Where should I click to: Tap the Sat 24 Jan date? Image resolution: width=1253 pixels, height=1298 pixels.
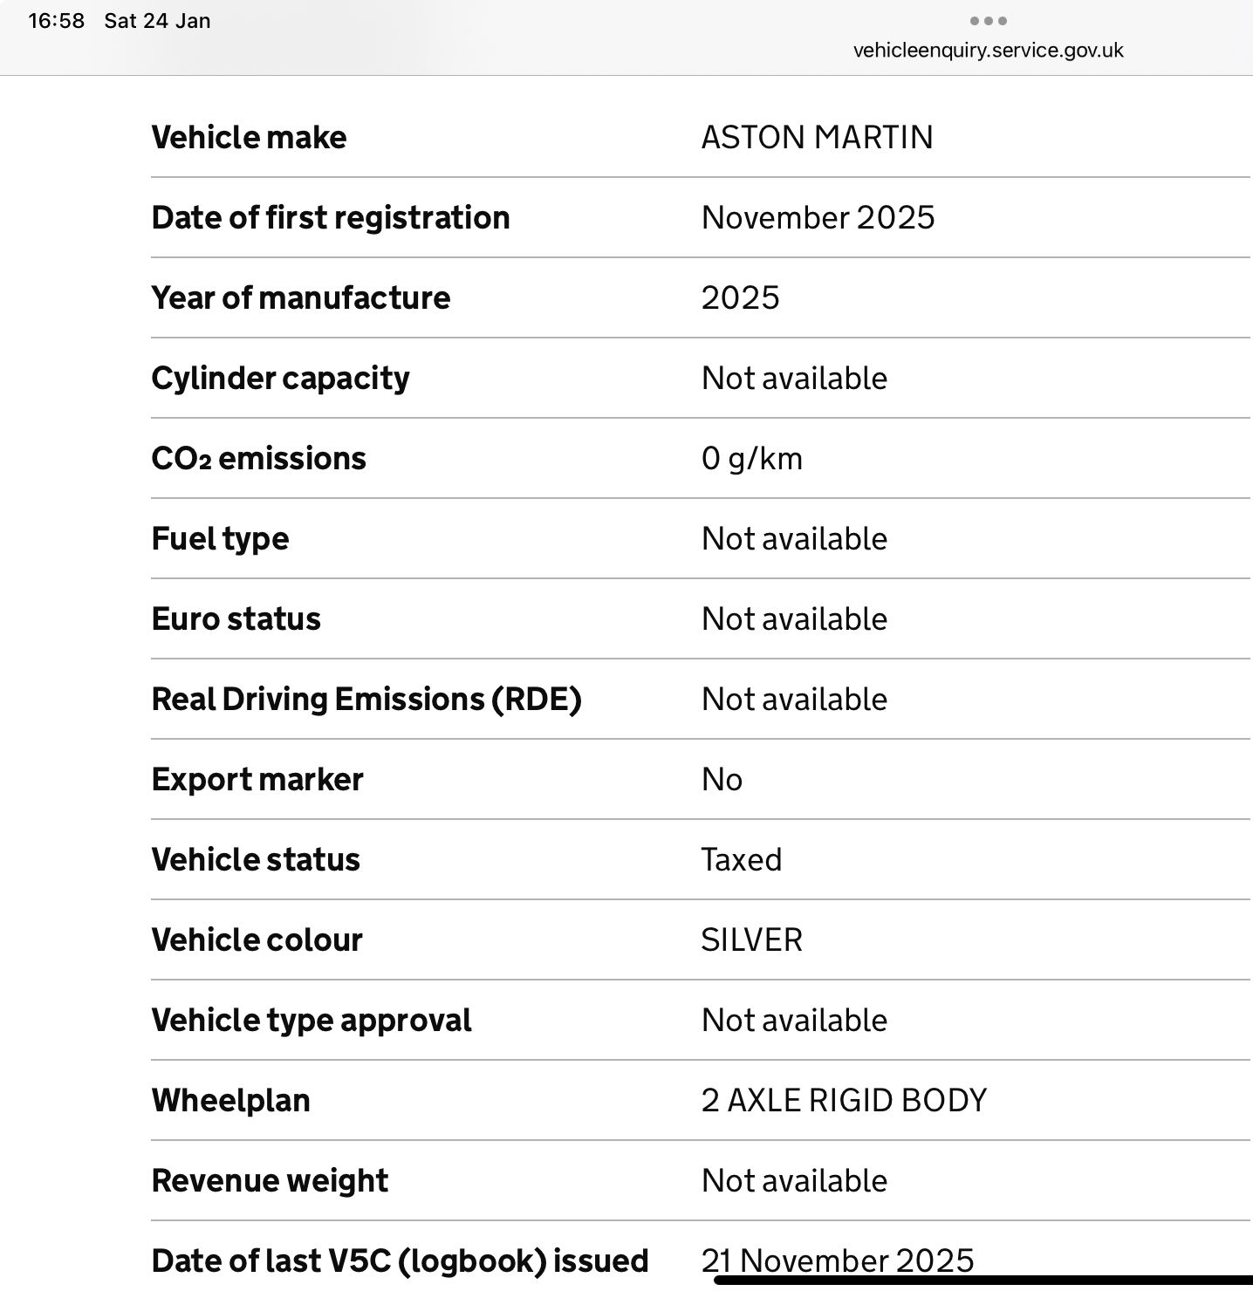[157, 21]
